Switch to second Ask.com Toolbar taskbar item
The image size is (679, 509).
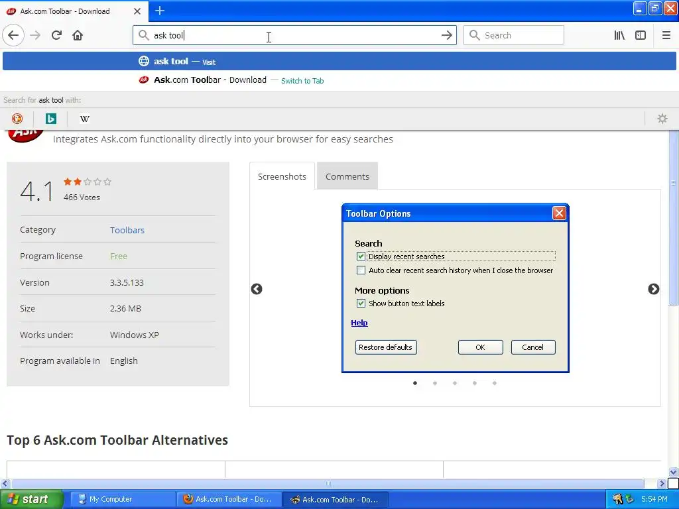(336, 499)
